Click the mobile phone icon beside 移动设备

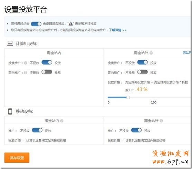pyautogui.click(x=10, y=111)
